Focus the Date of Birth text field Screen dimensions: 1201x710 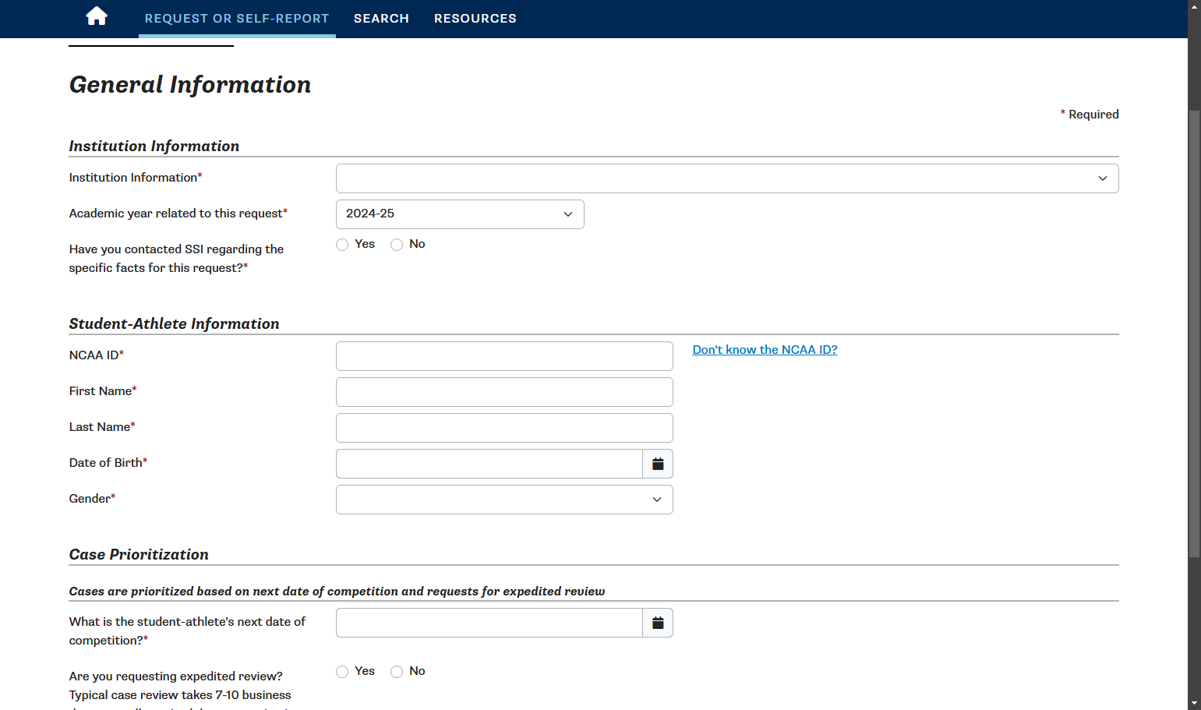coord(489,464)
